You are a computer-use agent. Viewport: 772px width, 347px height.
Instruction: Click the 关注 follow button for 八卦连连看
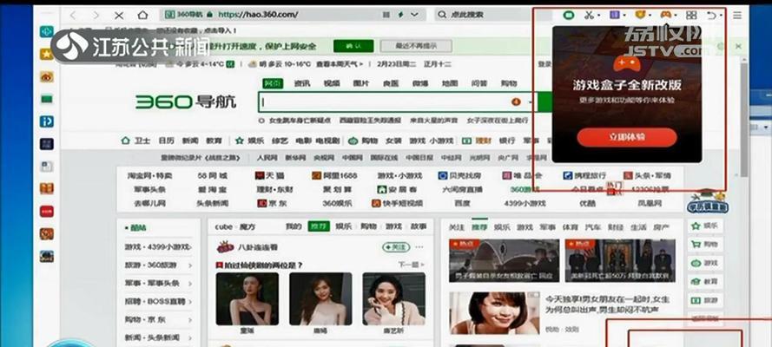pos(396,247)
